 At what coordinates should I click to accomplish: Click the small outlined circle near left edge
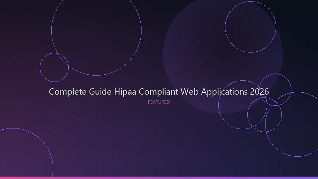[54, 68]
